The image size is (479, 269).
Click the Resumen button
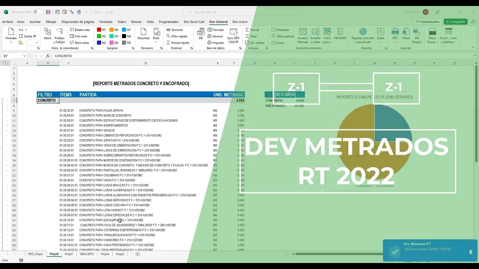(143, 34)
